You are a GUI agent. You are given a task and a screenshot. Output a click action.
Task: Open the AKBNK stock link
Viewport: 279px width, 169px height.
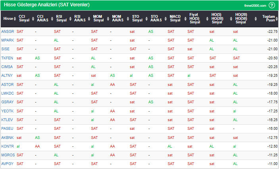coord(7,137)
